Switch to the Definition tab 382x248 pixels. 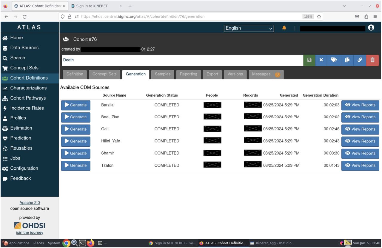point(75,74)
